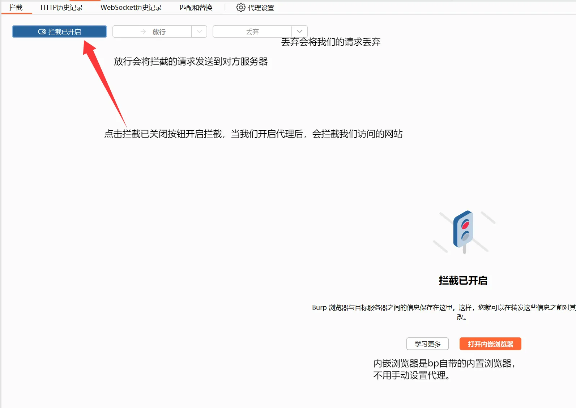Select the 匹配和替换 tab
576x408 pixels.
point(196,8)
